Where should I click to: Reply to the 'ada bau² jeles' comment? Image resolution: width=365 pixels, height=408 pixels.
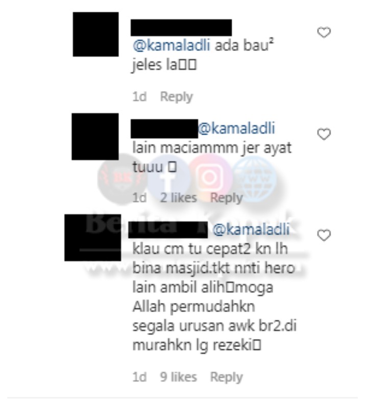click(x=177, y=97)
